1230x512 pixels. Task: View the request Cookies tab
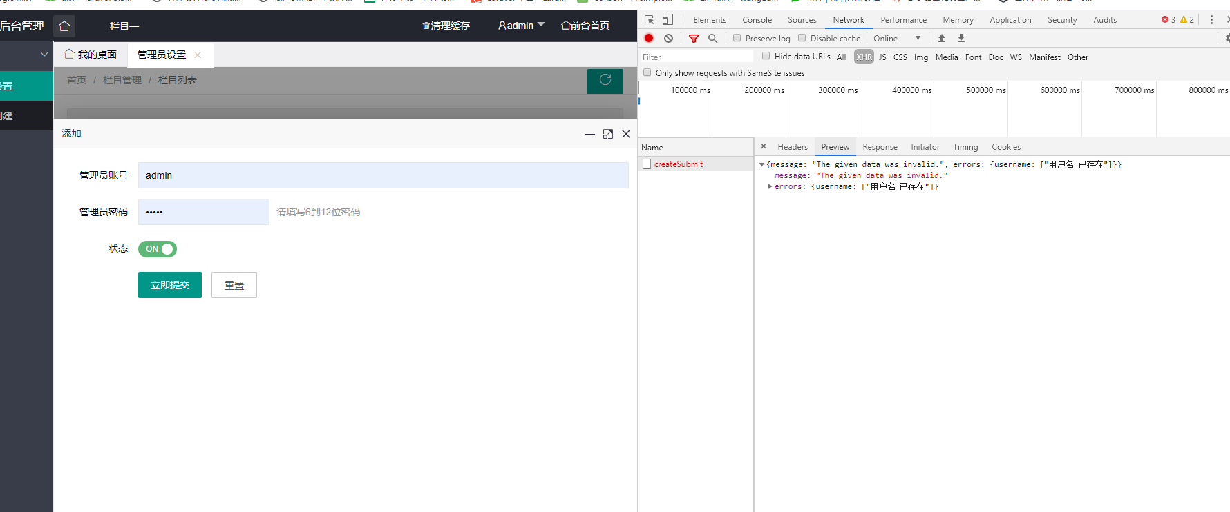[x=1006, y=147]
